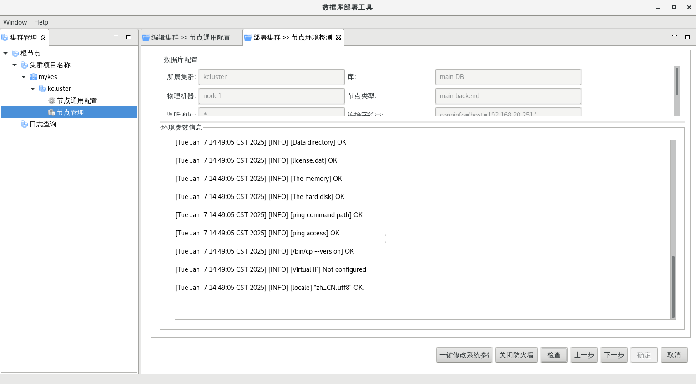Click the 所属集群 kcluster text field
Screen dimensions: 696x384
pos(272,77)
